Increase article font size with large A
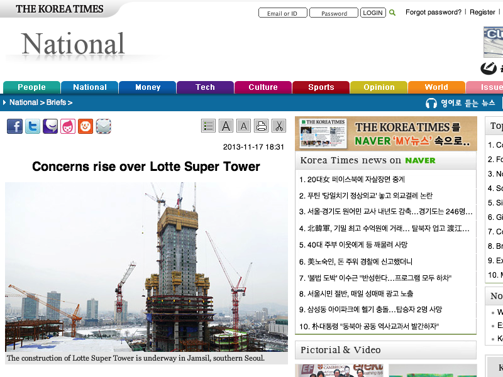 click(226, 126)
